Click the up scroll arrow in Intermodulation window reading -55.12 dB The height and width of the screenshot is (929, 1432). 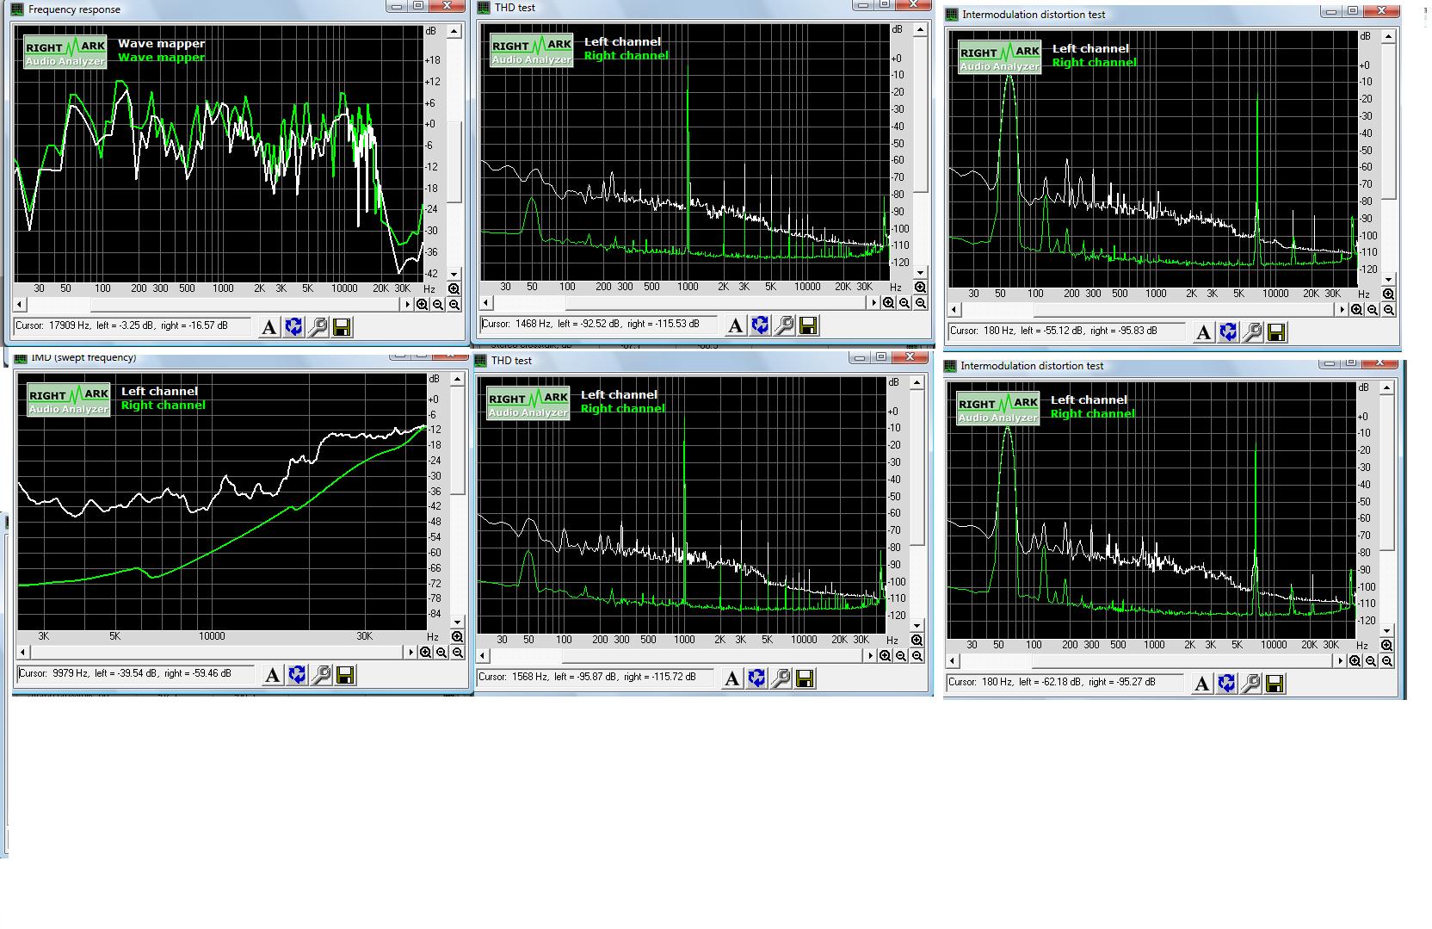[x=1388, y=37]
